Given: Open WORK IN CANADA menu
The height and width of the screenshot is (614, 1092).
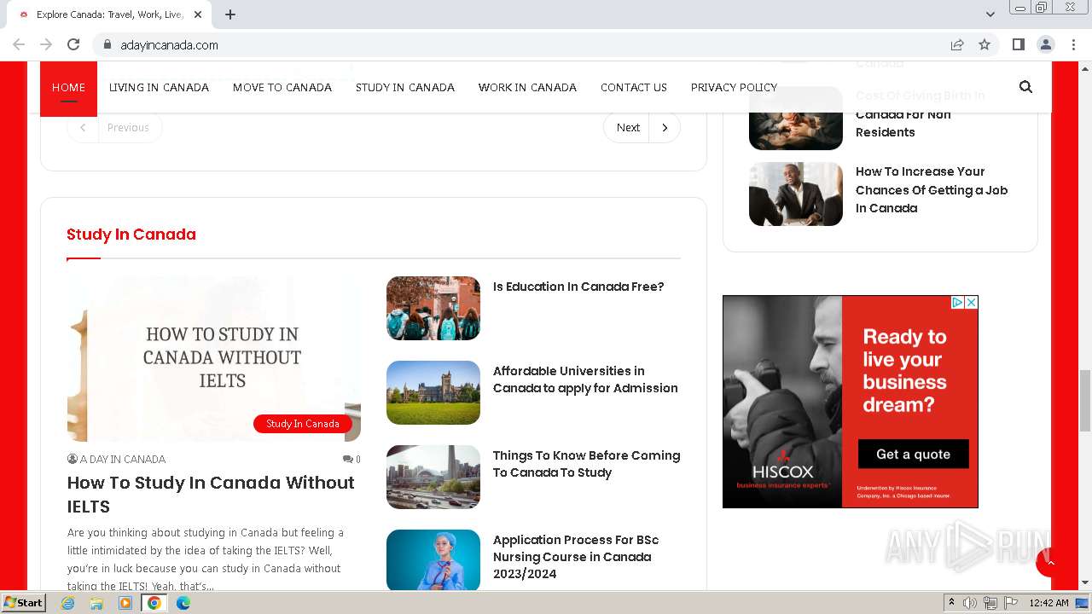Looking at the screenshot, I should coord(527,87).
